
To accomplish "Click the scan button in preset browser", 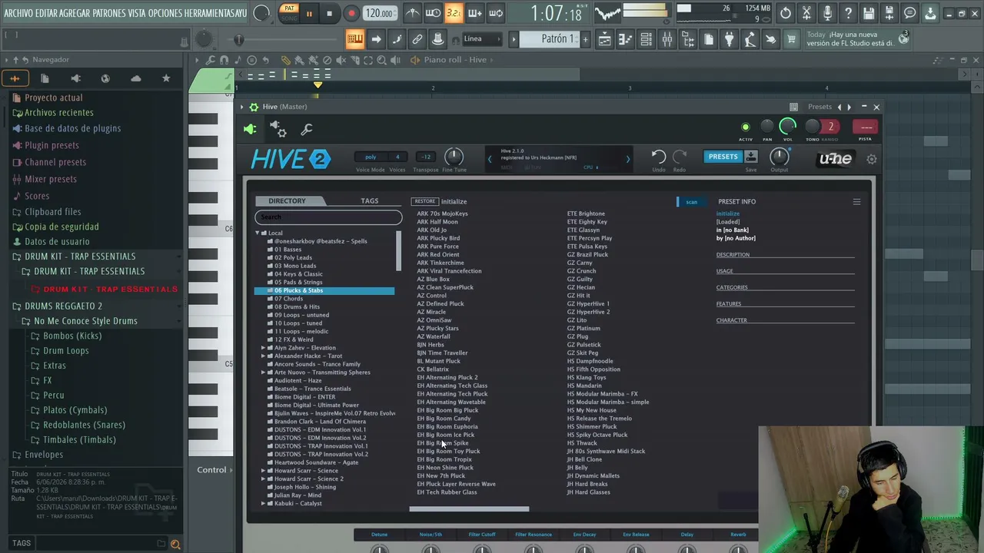I will (x=691, y=202).
